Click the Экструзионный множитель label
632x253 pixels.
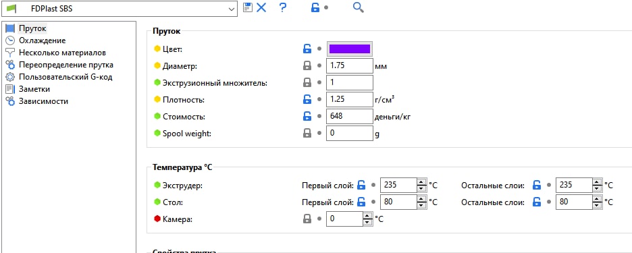tap(215, 83)
